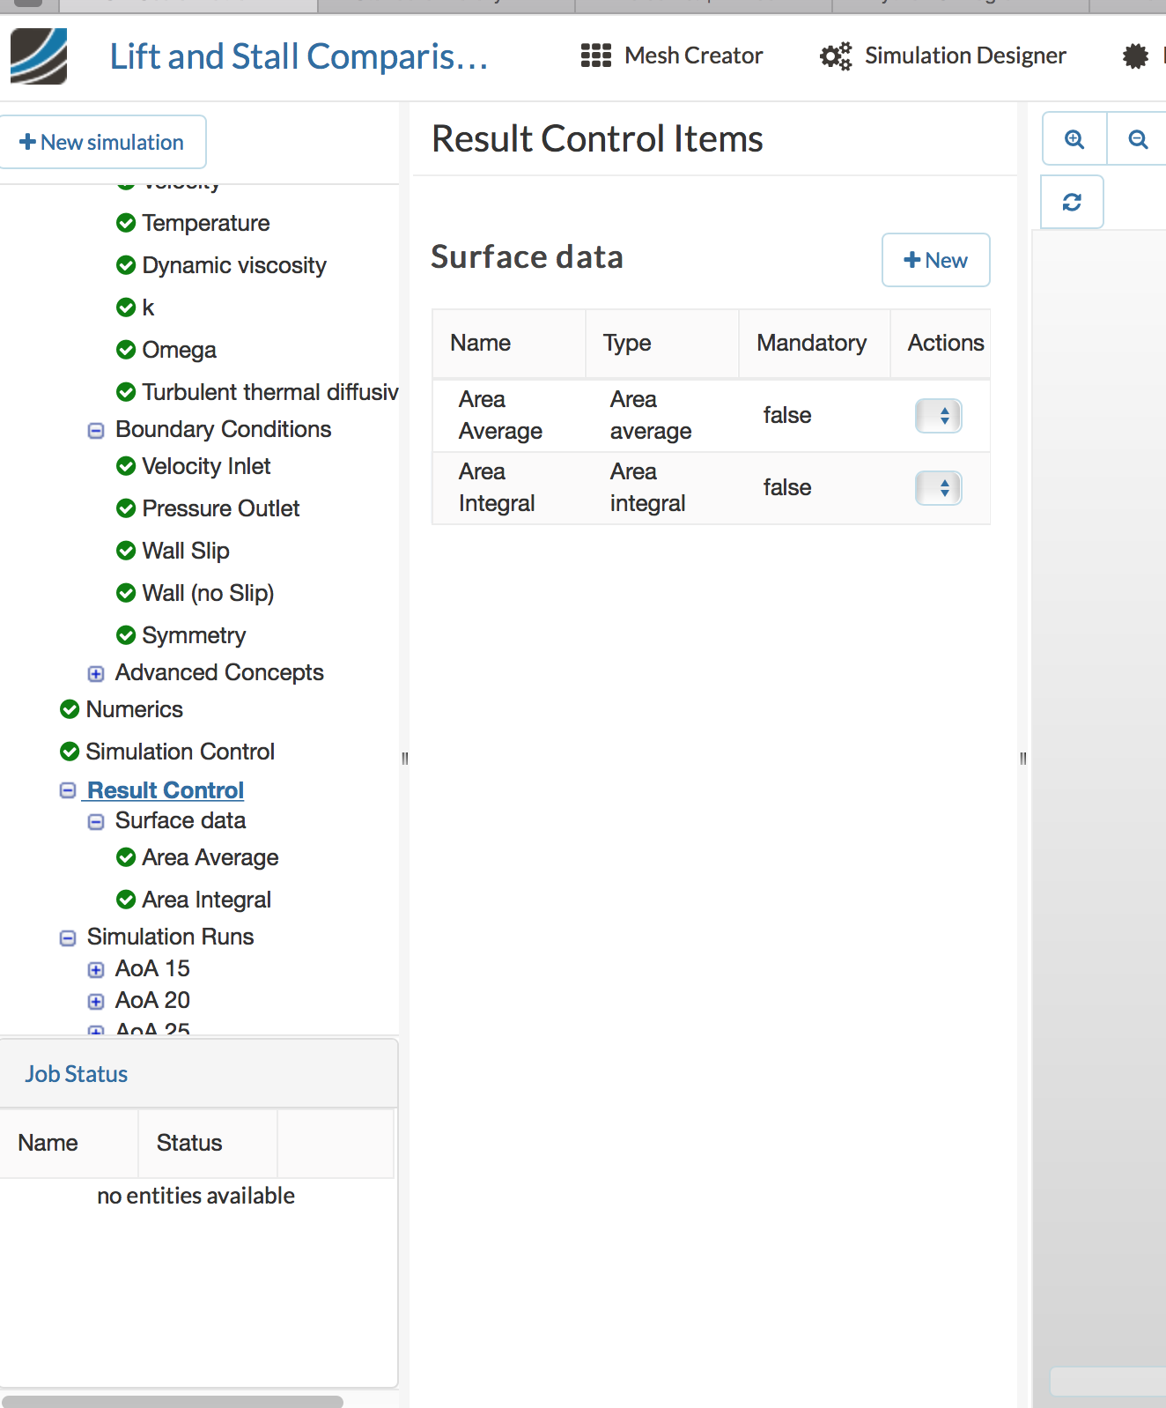The height and width of the screenshot is (1408, 1166).
Task: Add a new surface data item
Action: click(x=935, y=260)
